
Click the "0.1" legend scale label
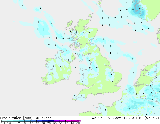point(3,123)
